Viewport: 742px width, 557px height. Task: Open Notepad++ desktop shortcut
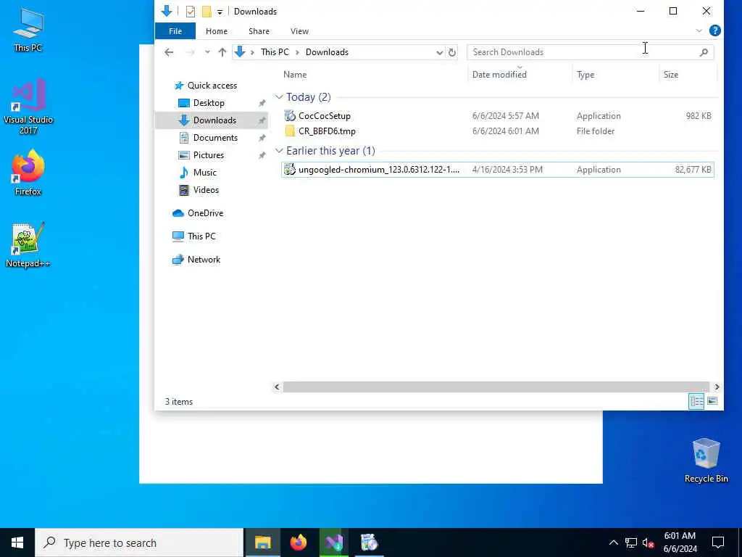pos(28,245)
